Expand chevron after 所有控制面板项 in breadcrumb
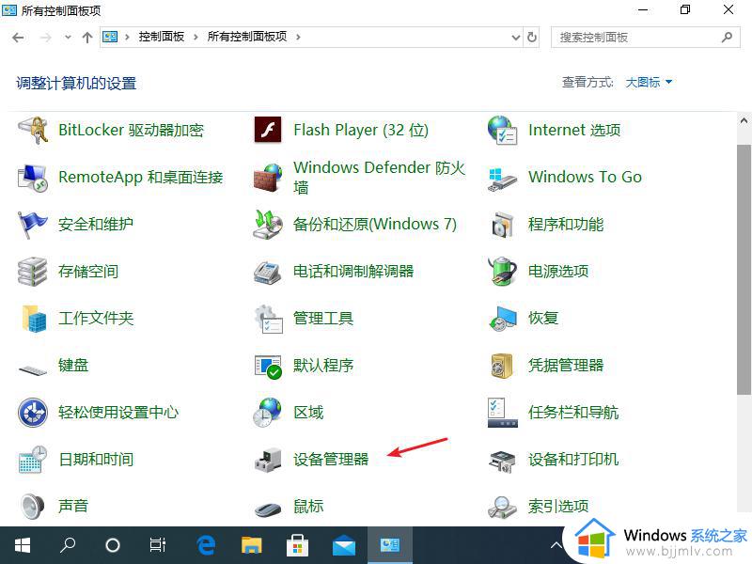Image resolution: width=752 pixels, height=564 pixels. (x=298, y=37)
